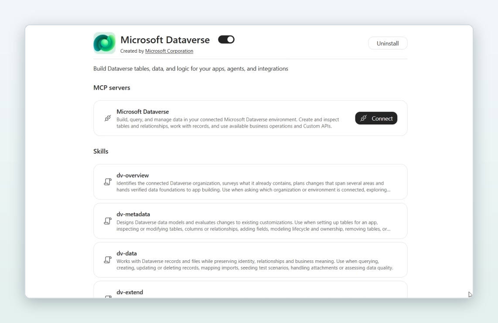Click the plug icon beside Microsoft Dataverse server
Viewport: 498px width, 323px height.
pyautogui.click(x=108, y=118)
